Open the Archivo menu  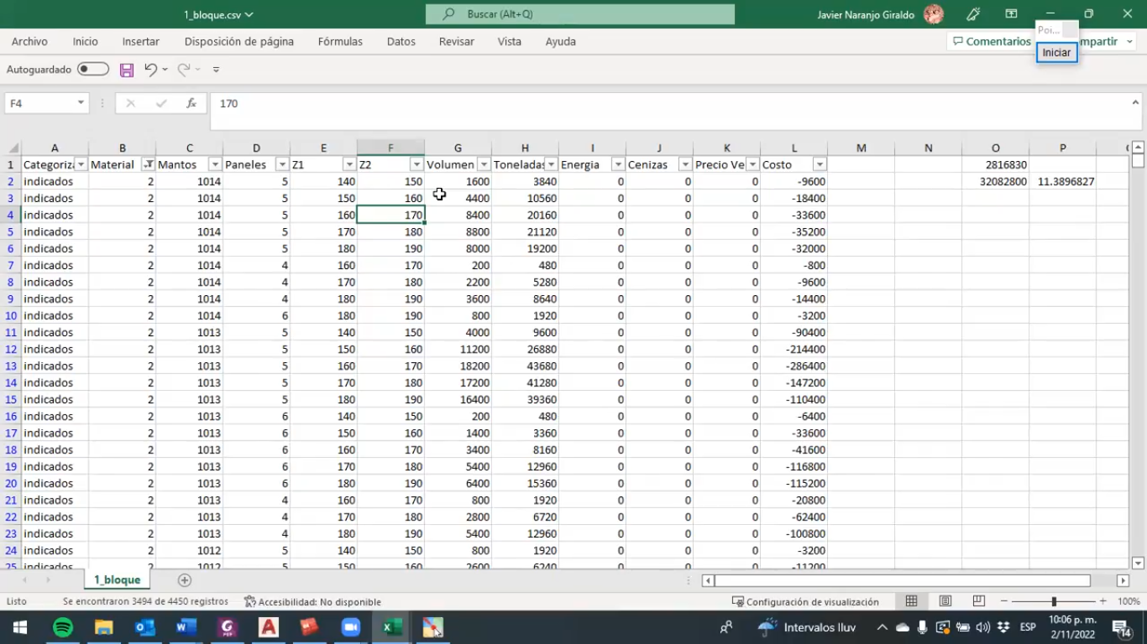tap(29, 41)
